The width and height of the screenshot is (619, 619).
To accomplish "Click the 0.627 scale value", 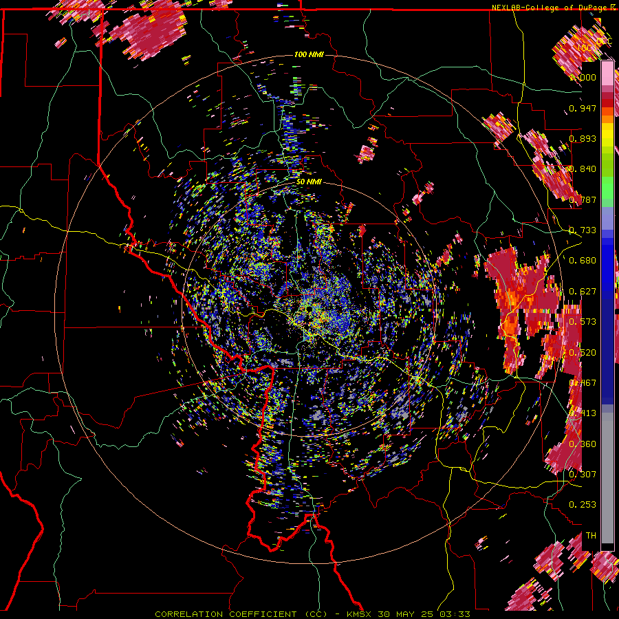I will coord(583,292).
